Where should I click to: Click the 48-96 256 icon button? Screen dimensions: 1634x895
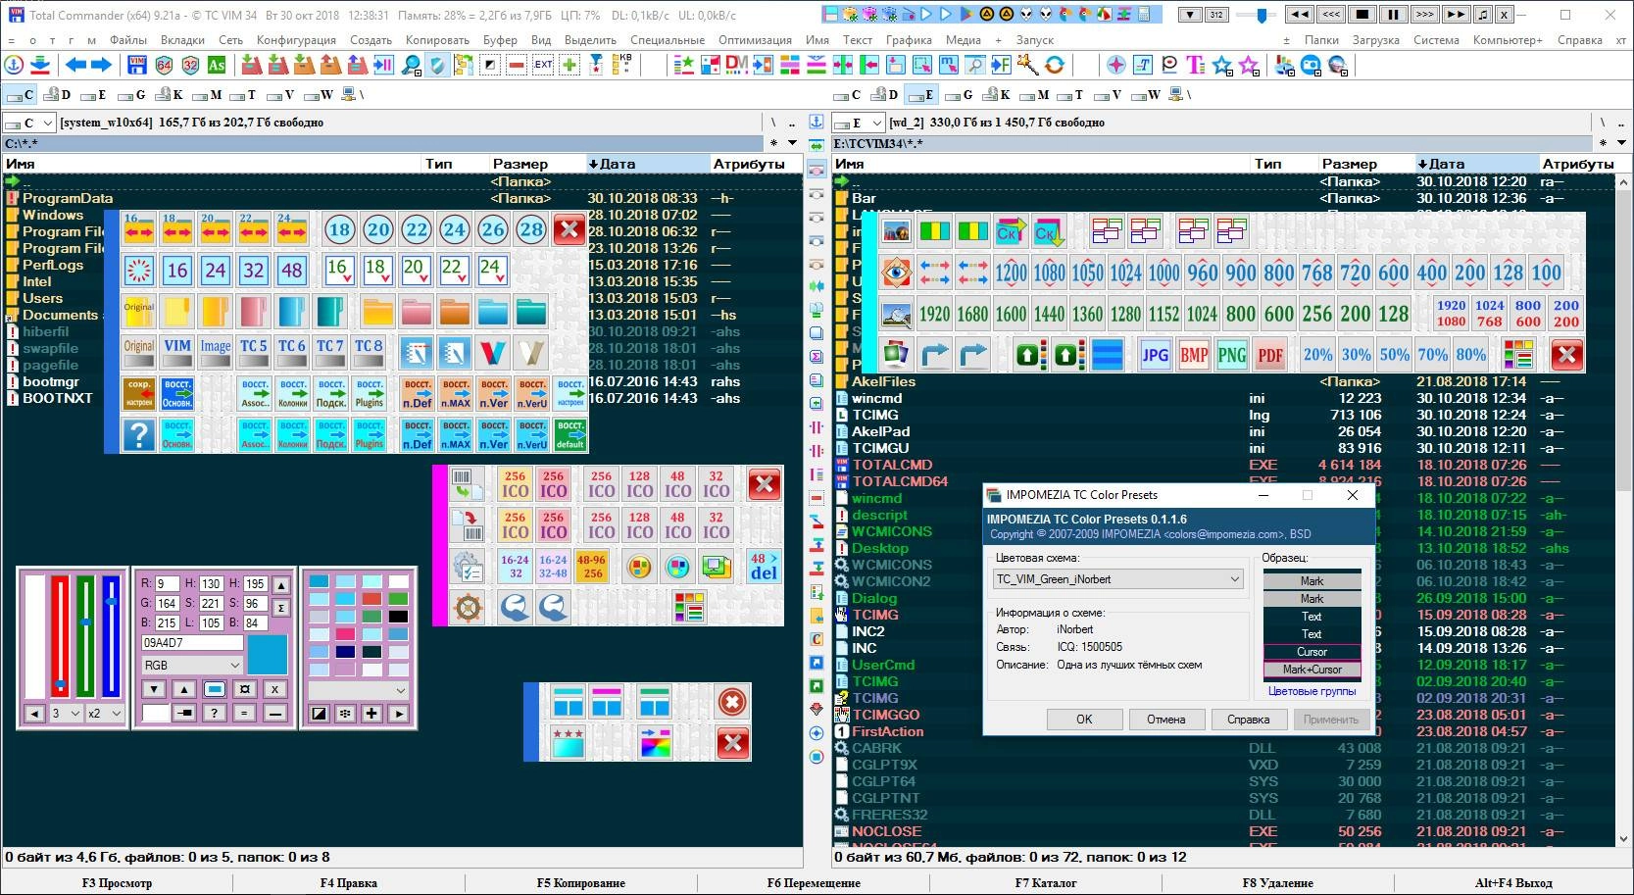coord(592,566)
